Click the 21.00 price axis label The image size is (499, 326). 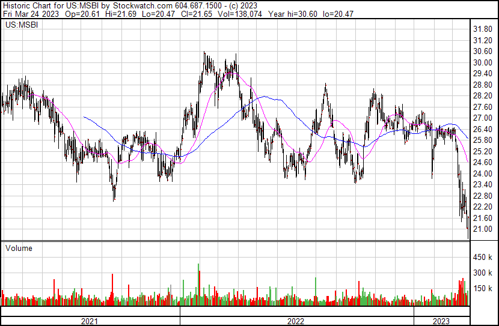[483, 229]
